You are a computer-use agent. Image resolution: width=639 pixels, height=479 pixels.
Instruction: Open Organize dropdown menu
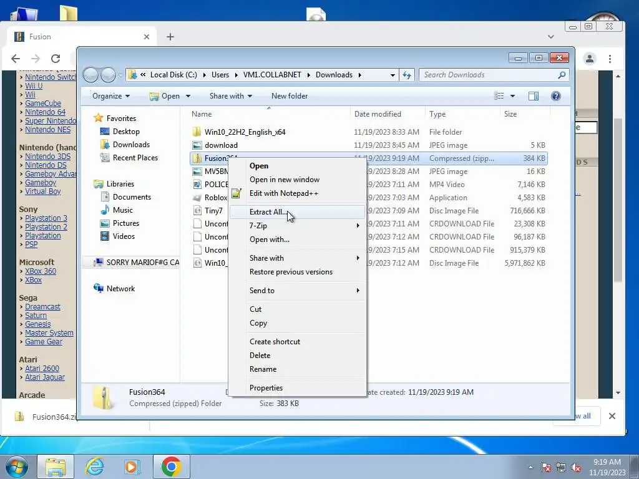[111, 96]
